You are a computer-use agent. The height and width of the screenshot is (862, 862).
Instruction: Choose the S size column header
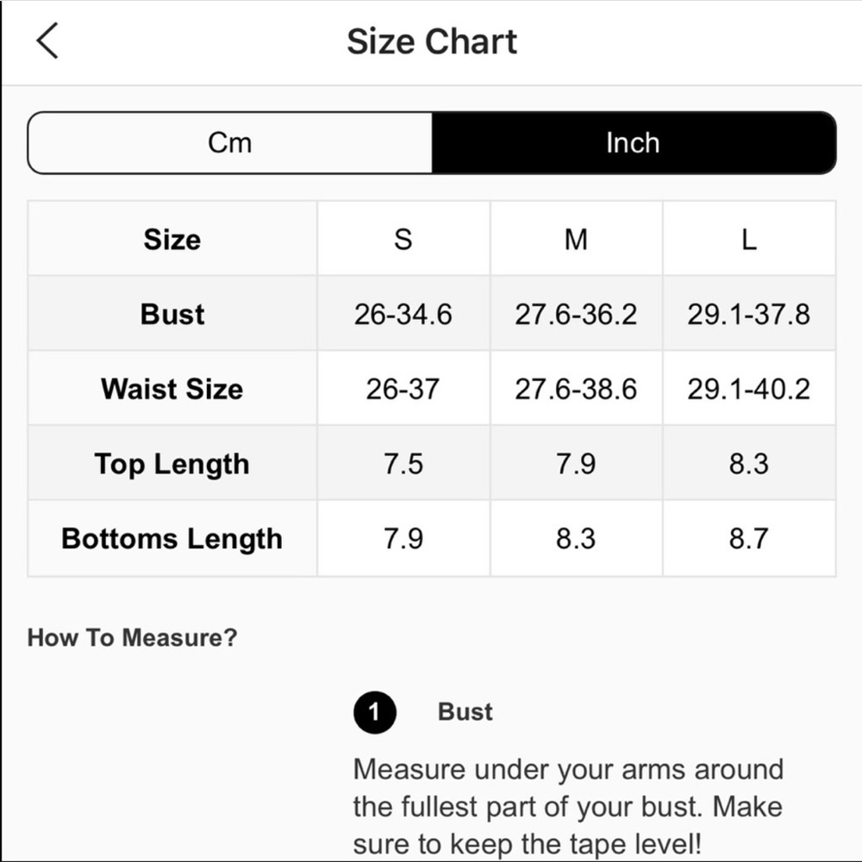click(403, 239)
